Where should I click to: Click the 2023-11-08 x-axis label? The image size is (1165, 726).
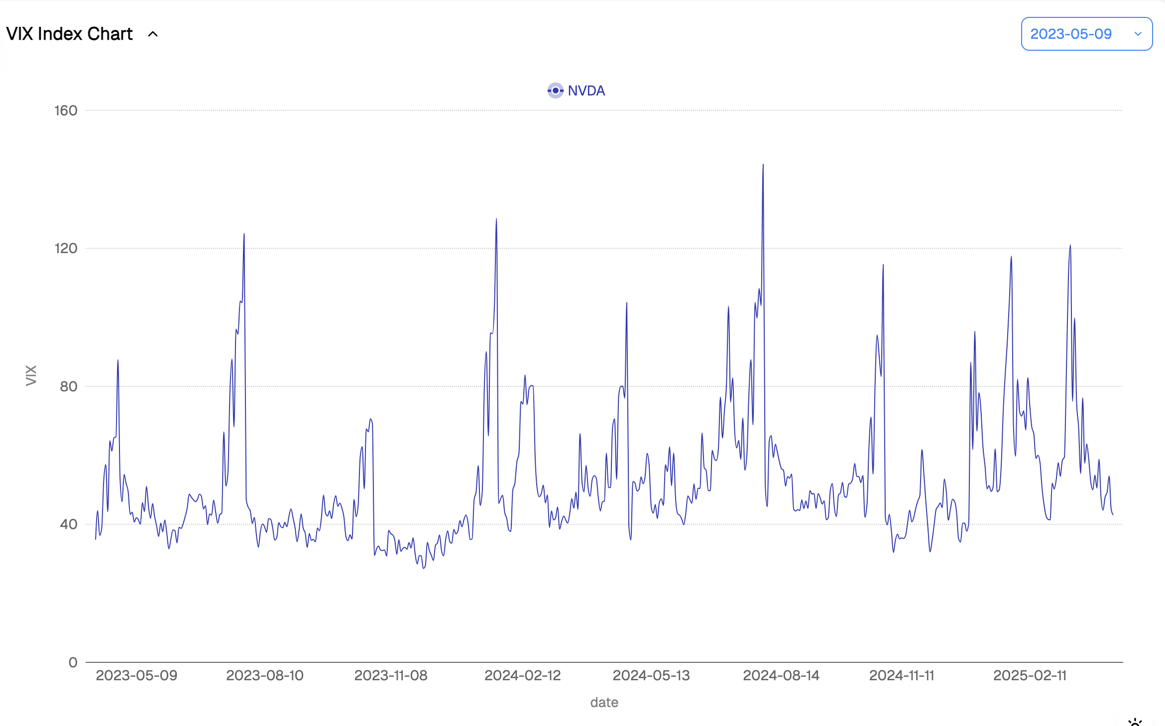point(391,675)
